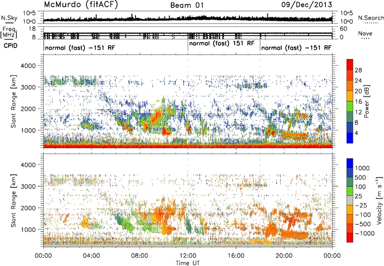The width and height of the screenshot is (384, 266).
Task: Select the -25 label on velocity color bar
Action: tap(360, 205)
